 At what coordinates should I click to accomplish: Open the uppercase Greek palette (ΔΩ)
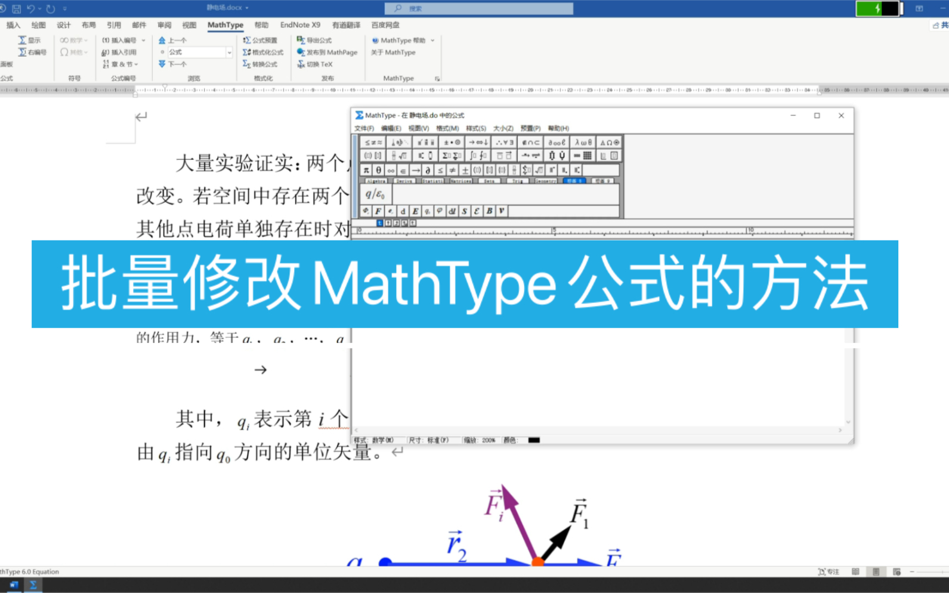[x=609, y=143]
